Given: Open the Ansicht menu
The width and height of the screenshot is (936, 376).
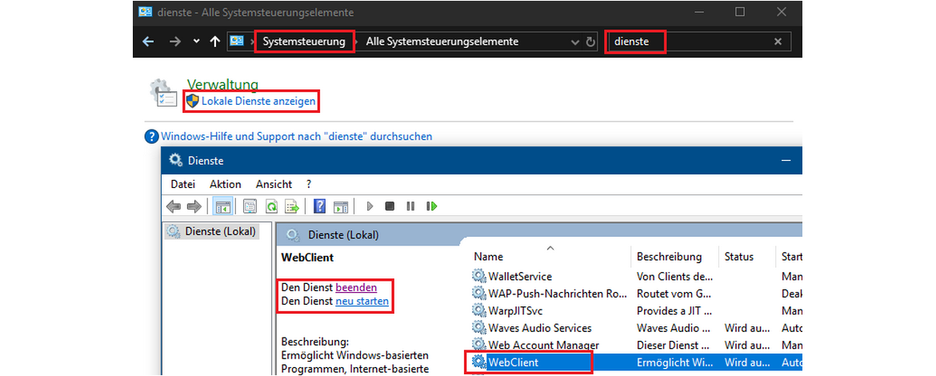Looking at the screenshot, I should (274, 184).
